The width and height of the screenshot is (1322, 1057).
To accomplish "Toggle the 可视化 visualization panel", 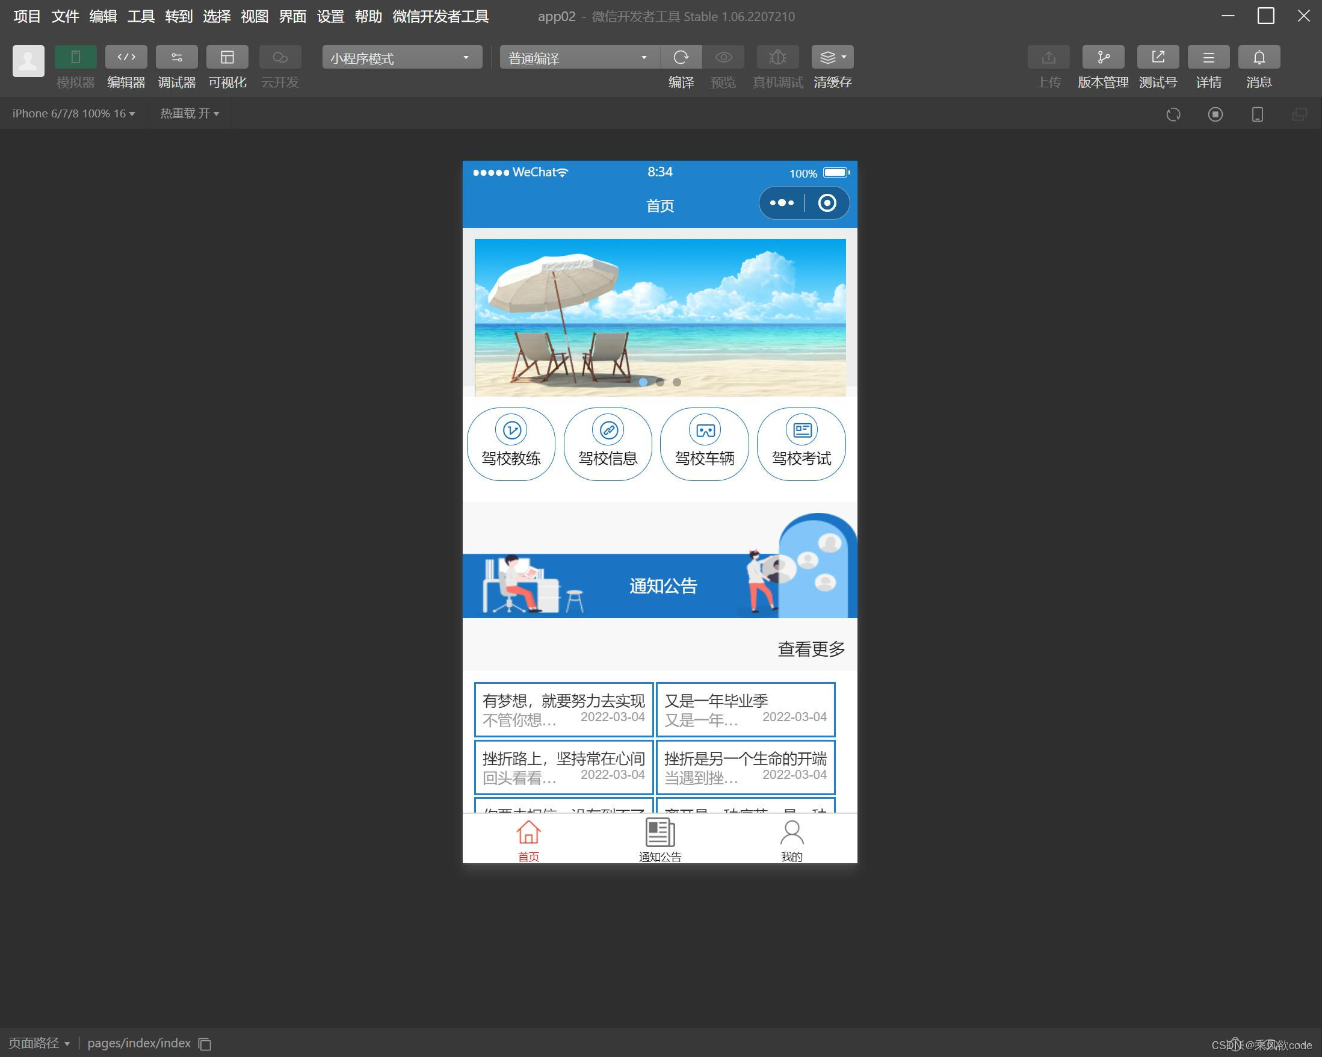I will 227,57.
